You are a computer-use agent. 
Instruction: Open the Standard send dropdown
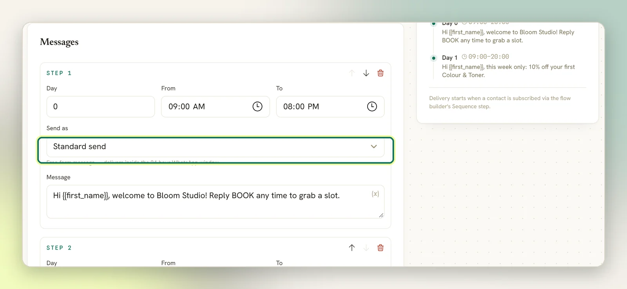click(x=216, y=147)
